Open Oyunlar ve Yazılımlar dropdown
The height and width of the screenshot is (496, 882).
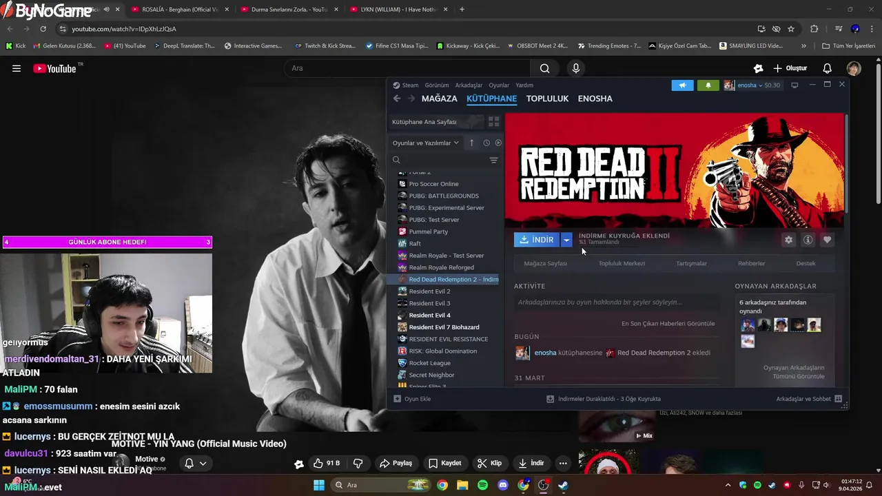click(x=426, y=143)
